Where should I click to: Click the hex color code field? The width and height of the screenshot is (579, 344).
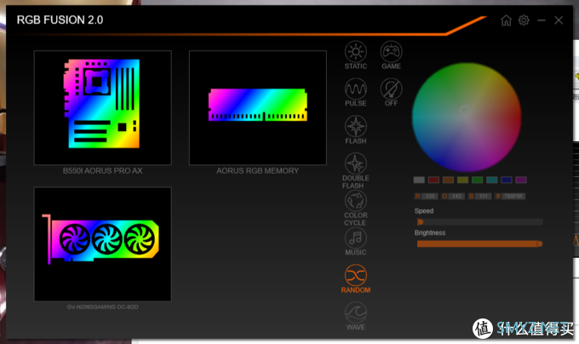coord(513,196)
